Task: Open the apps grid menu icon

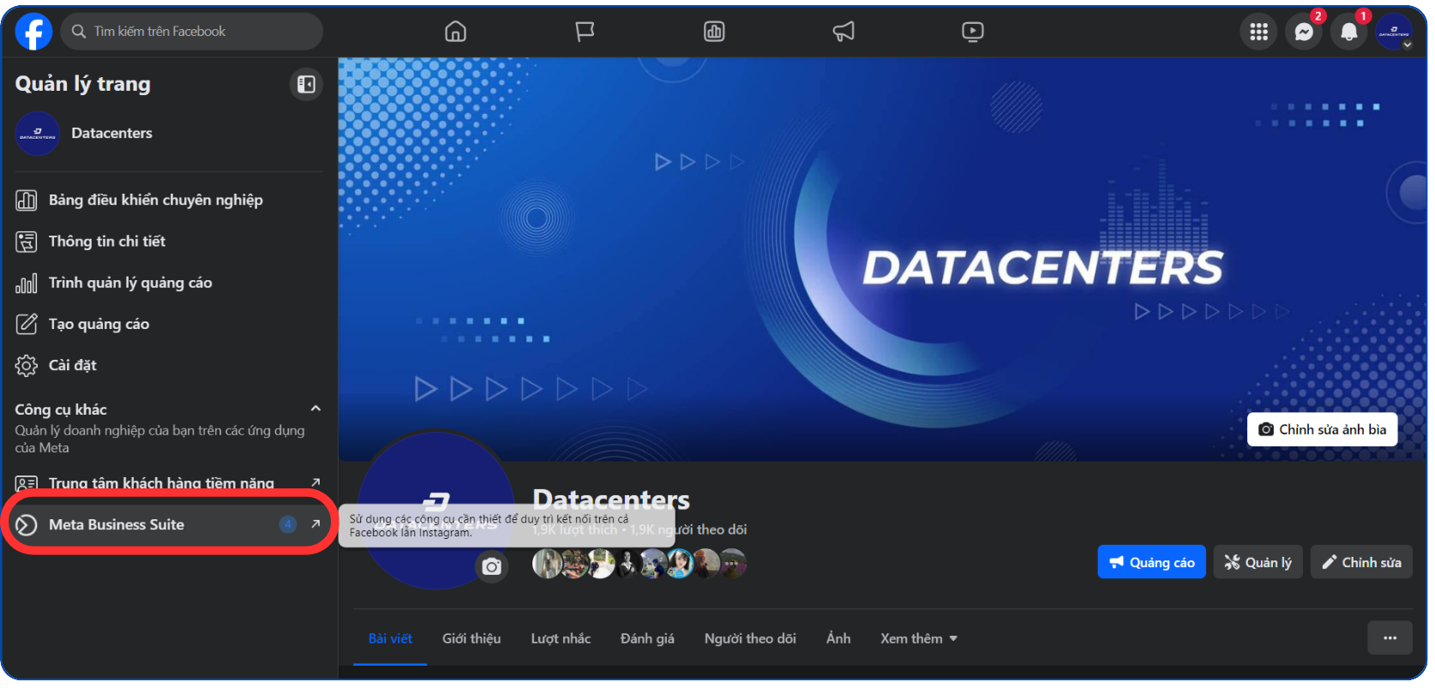Action: 1258,33
